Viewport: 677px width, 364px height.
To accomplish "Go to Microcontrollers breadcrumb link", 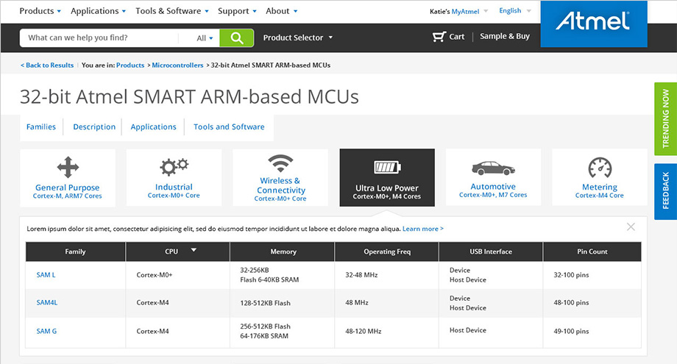I will click(177, 65).
